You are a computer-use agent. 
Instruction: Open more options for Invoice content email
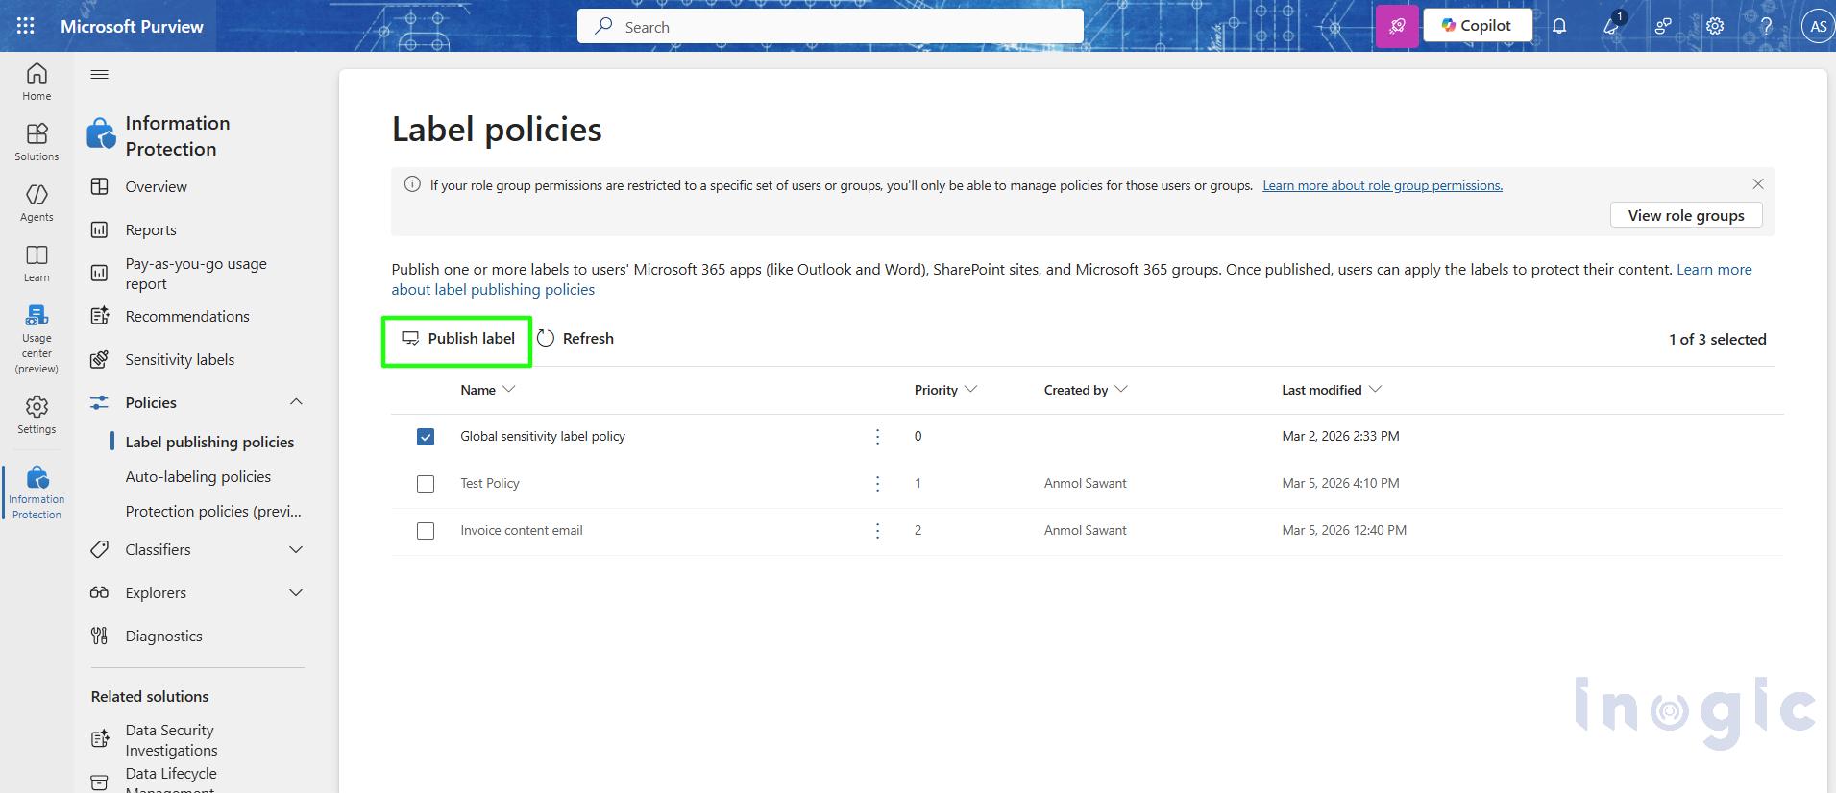[877, 531]
